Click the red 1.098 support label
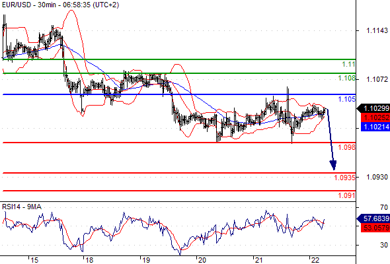 click(x=347, y=147)
